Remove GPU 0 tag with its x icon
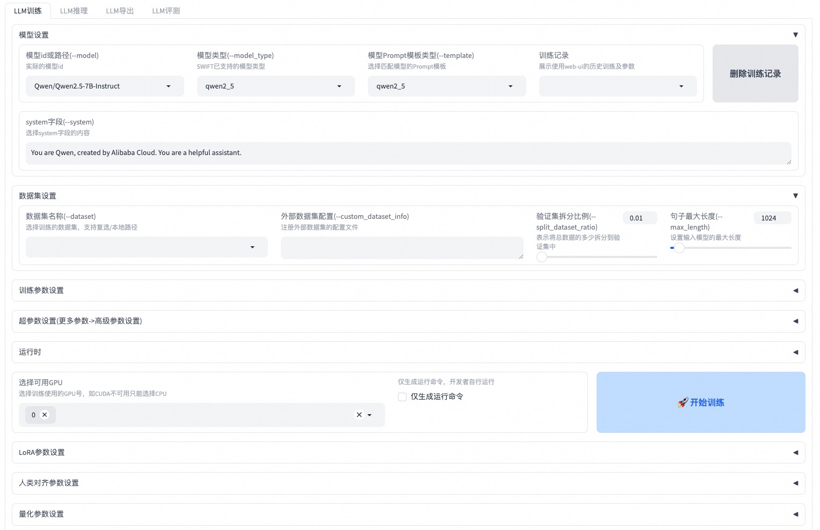Viewport: 820px width, 530px height. click(45, 415)
